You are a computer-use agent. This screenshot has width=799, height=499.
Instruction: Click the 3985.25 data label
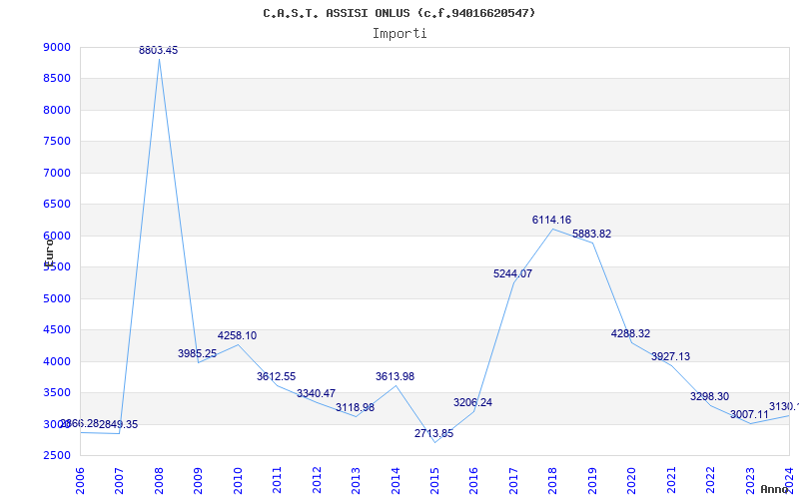coord(197,353)
